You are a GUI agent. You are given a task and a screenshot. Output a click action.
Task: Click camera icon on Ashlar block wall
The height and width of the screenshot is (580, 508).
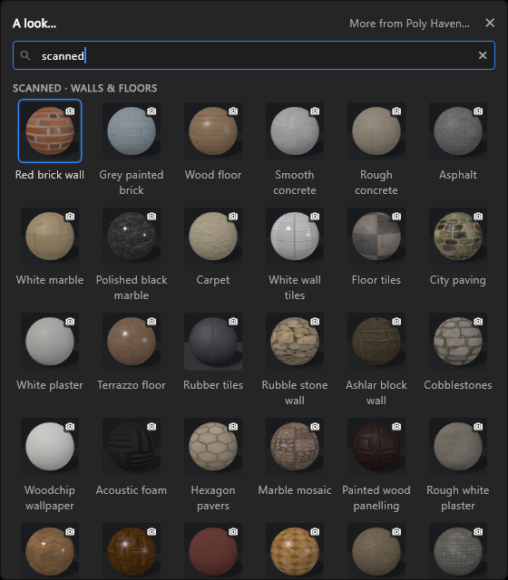click(396, 321)
